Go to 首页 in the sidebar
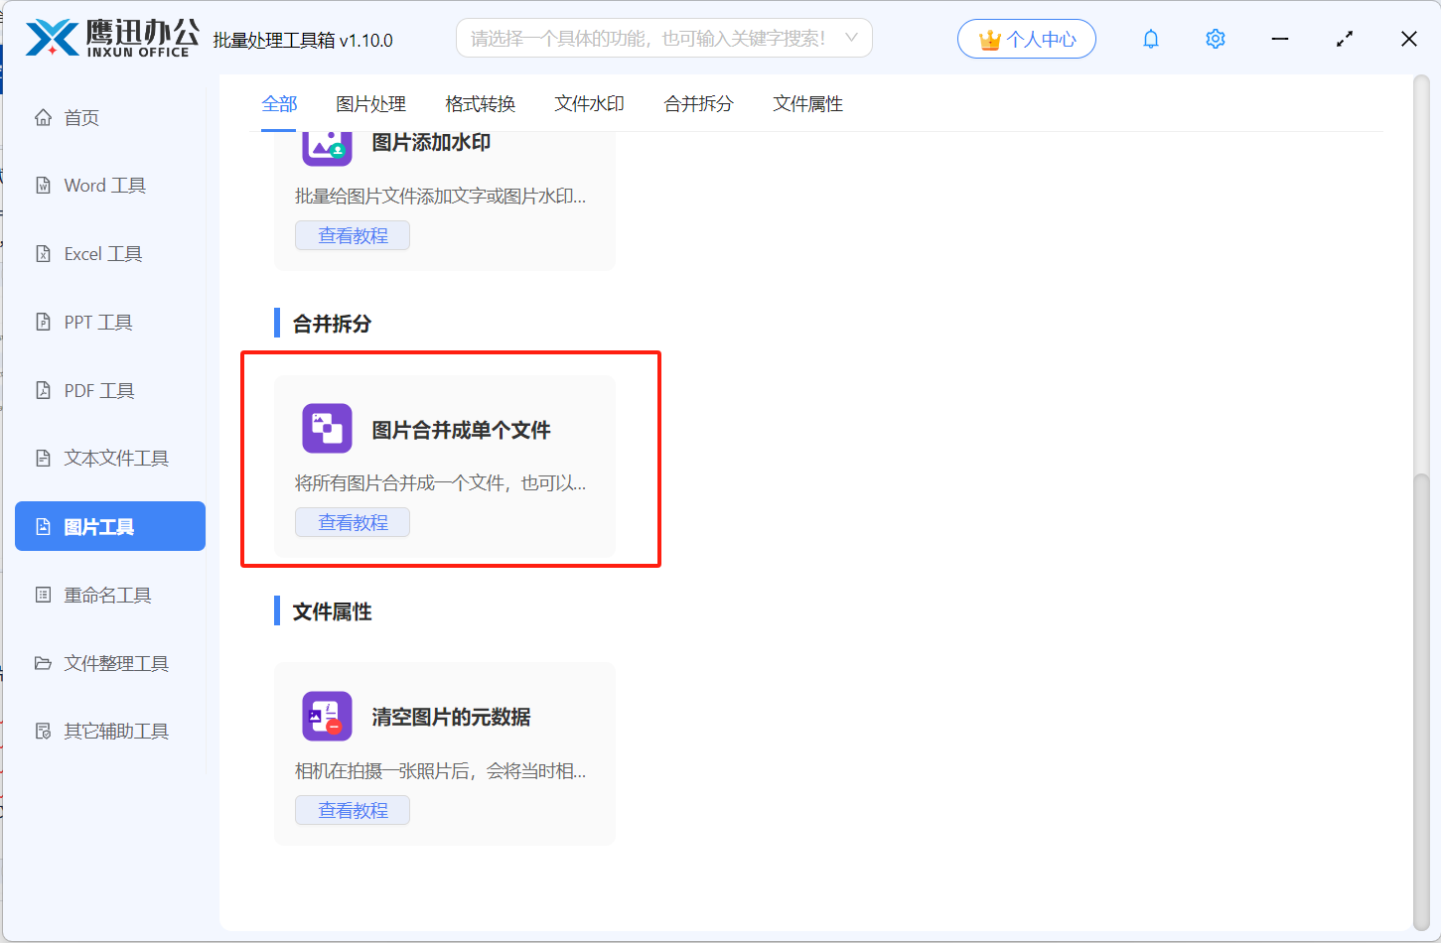This screenshot has width=1441, height=943. 110,117
